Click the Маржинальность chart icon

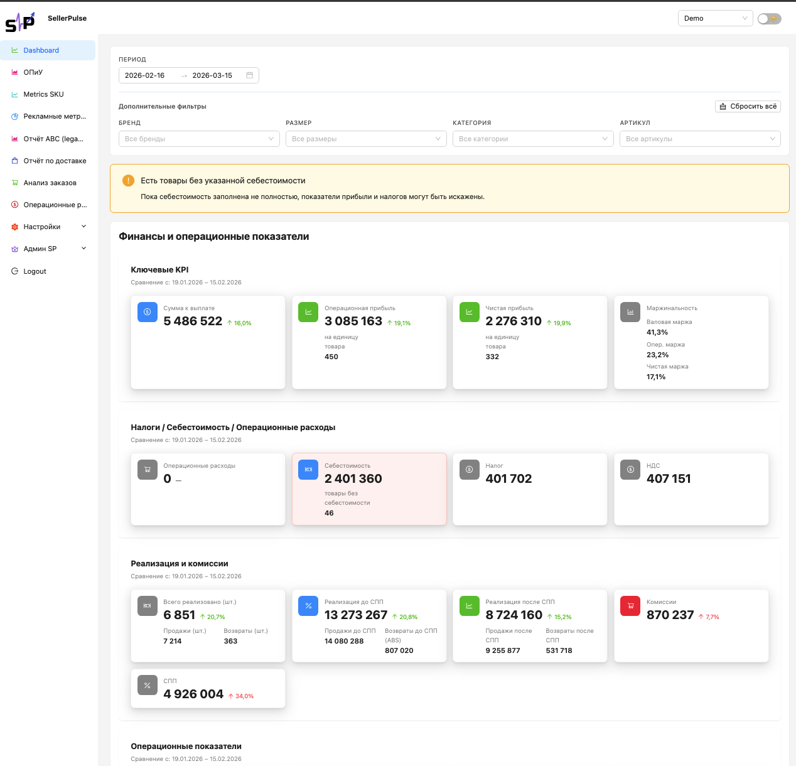coord(630,312)
